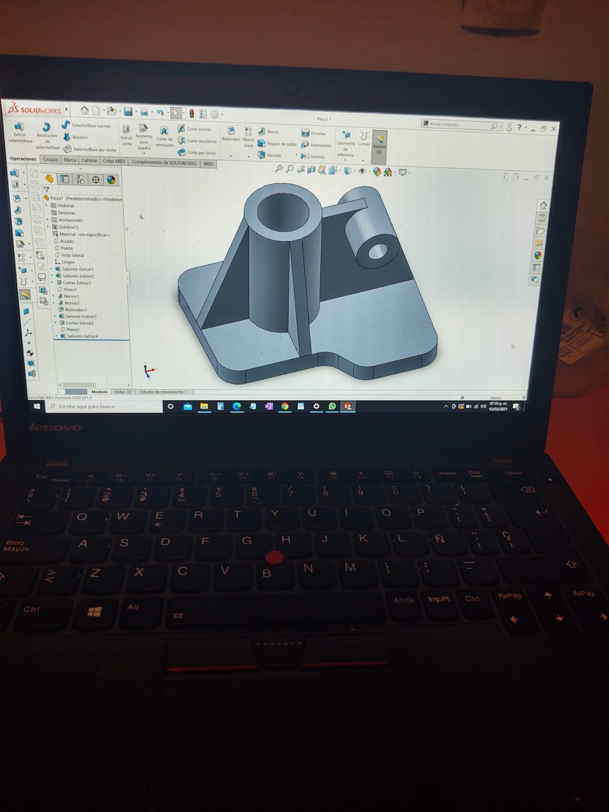609x812 pixels.
Task: Select the Vaciado shell tool
Action: pyautogui.click(x=269, y=155)
